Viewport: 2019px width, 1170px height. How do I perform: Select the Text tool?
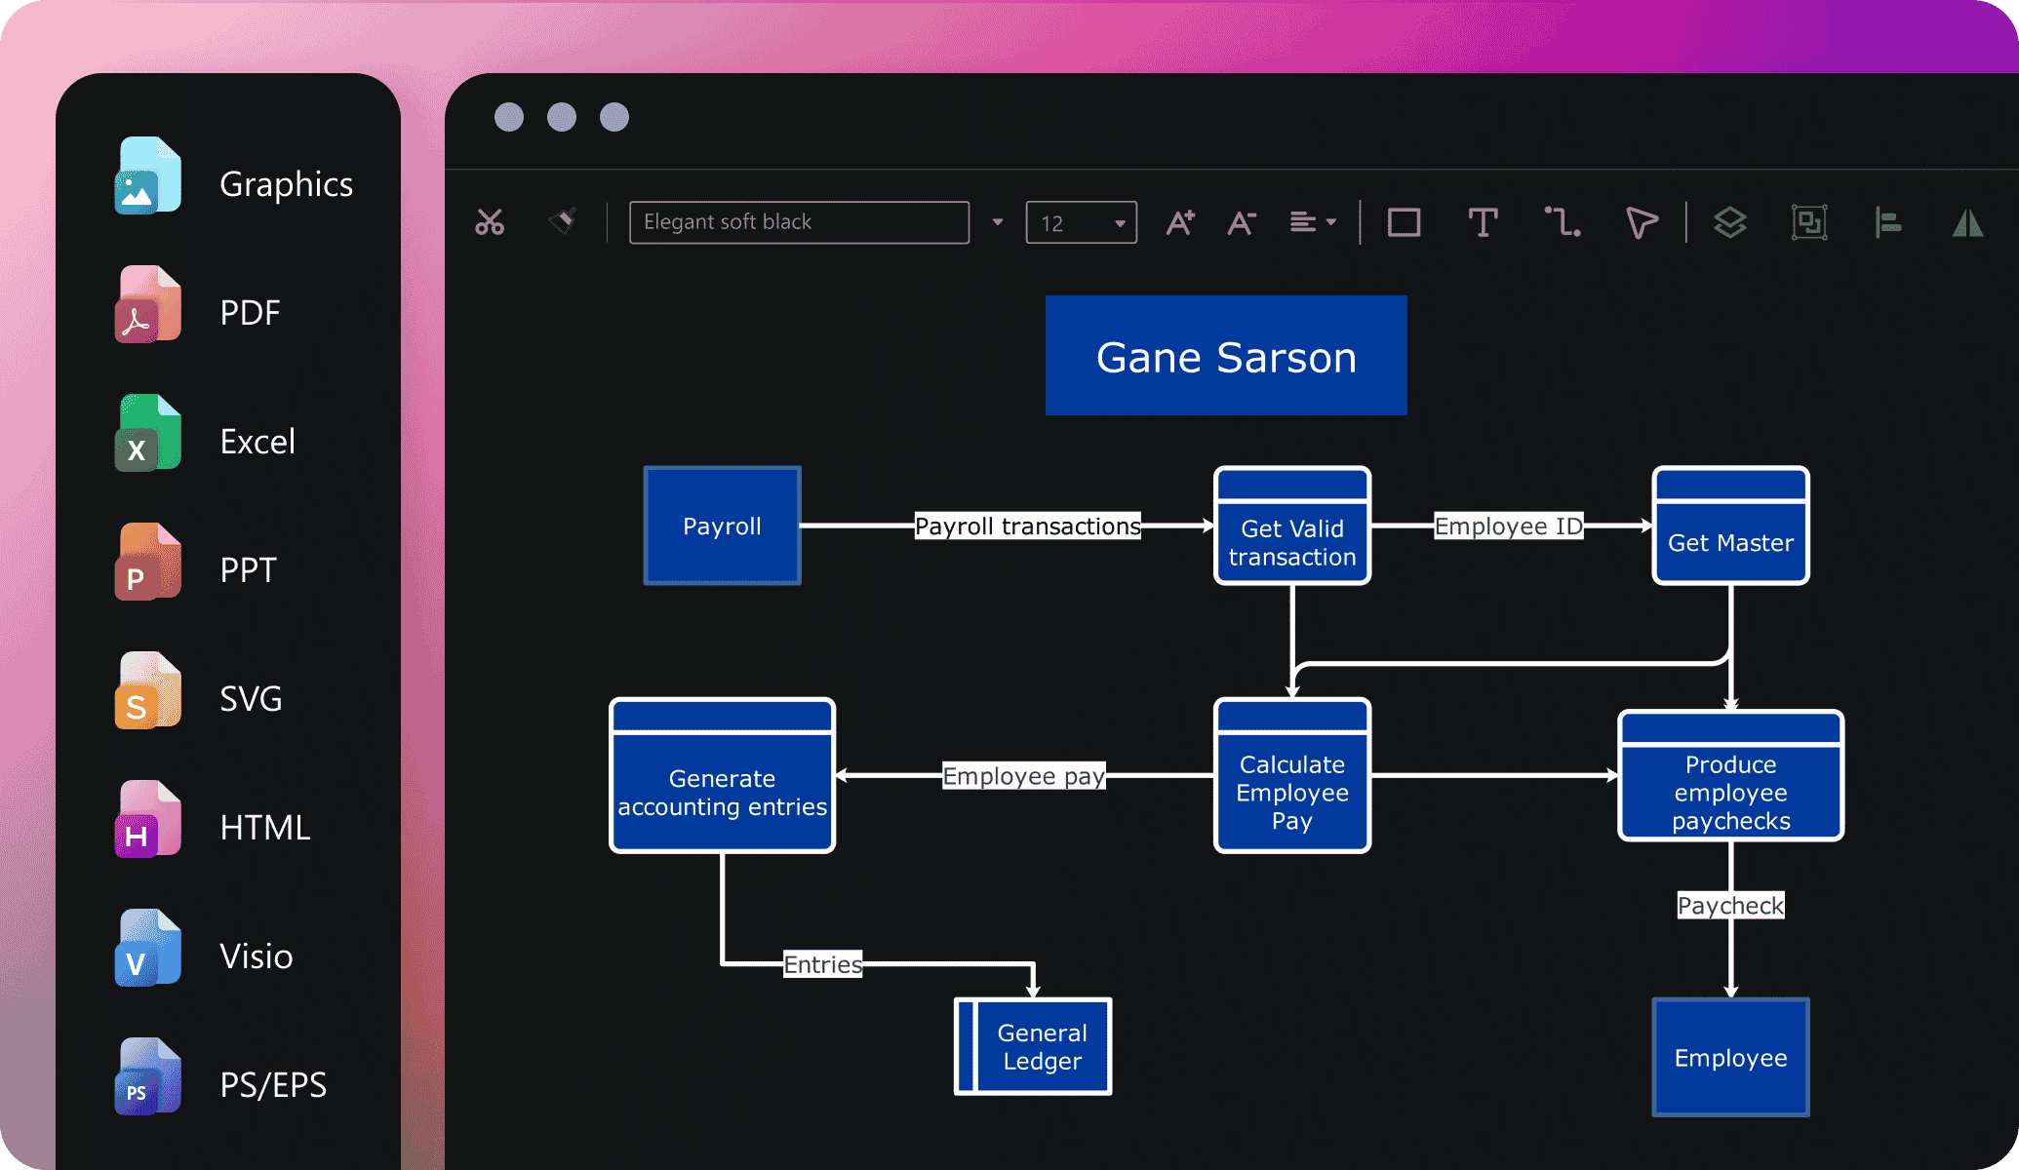[1483, 222]
